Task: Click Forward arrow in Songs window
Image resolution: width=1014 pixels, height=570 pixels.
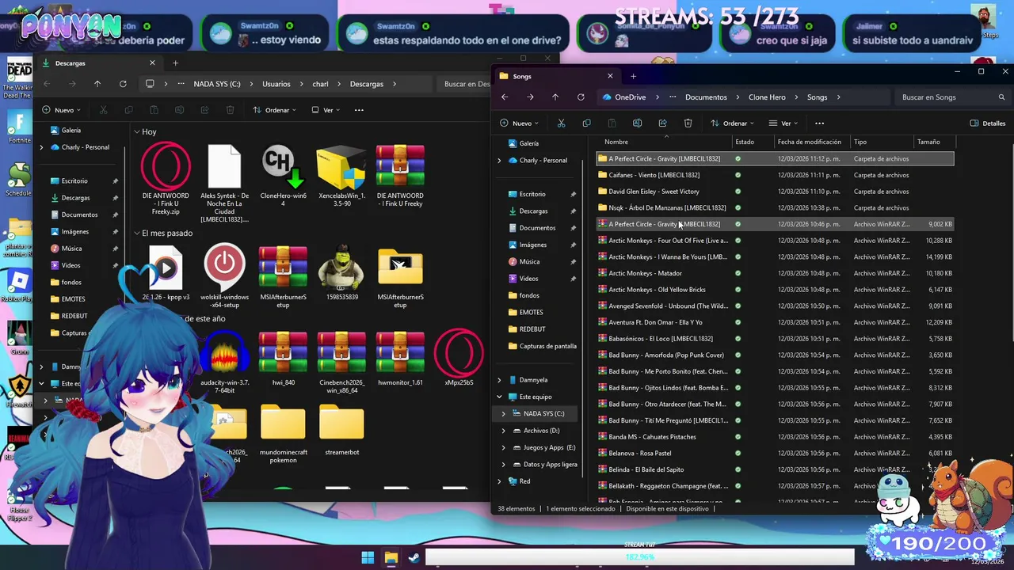Action: 530,97
